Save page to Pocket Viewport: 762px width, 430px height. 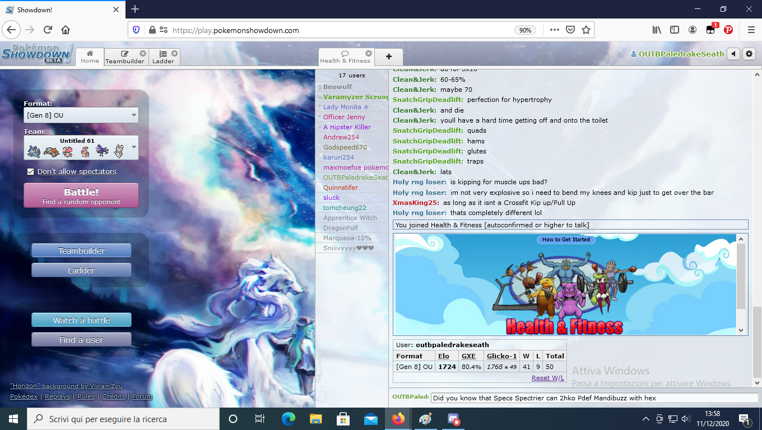[570, 30]
